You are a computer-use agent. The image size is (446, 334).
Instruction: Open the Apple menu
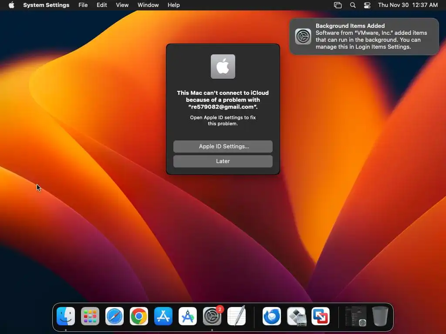click(x=11, y=5)
